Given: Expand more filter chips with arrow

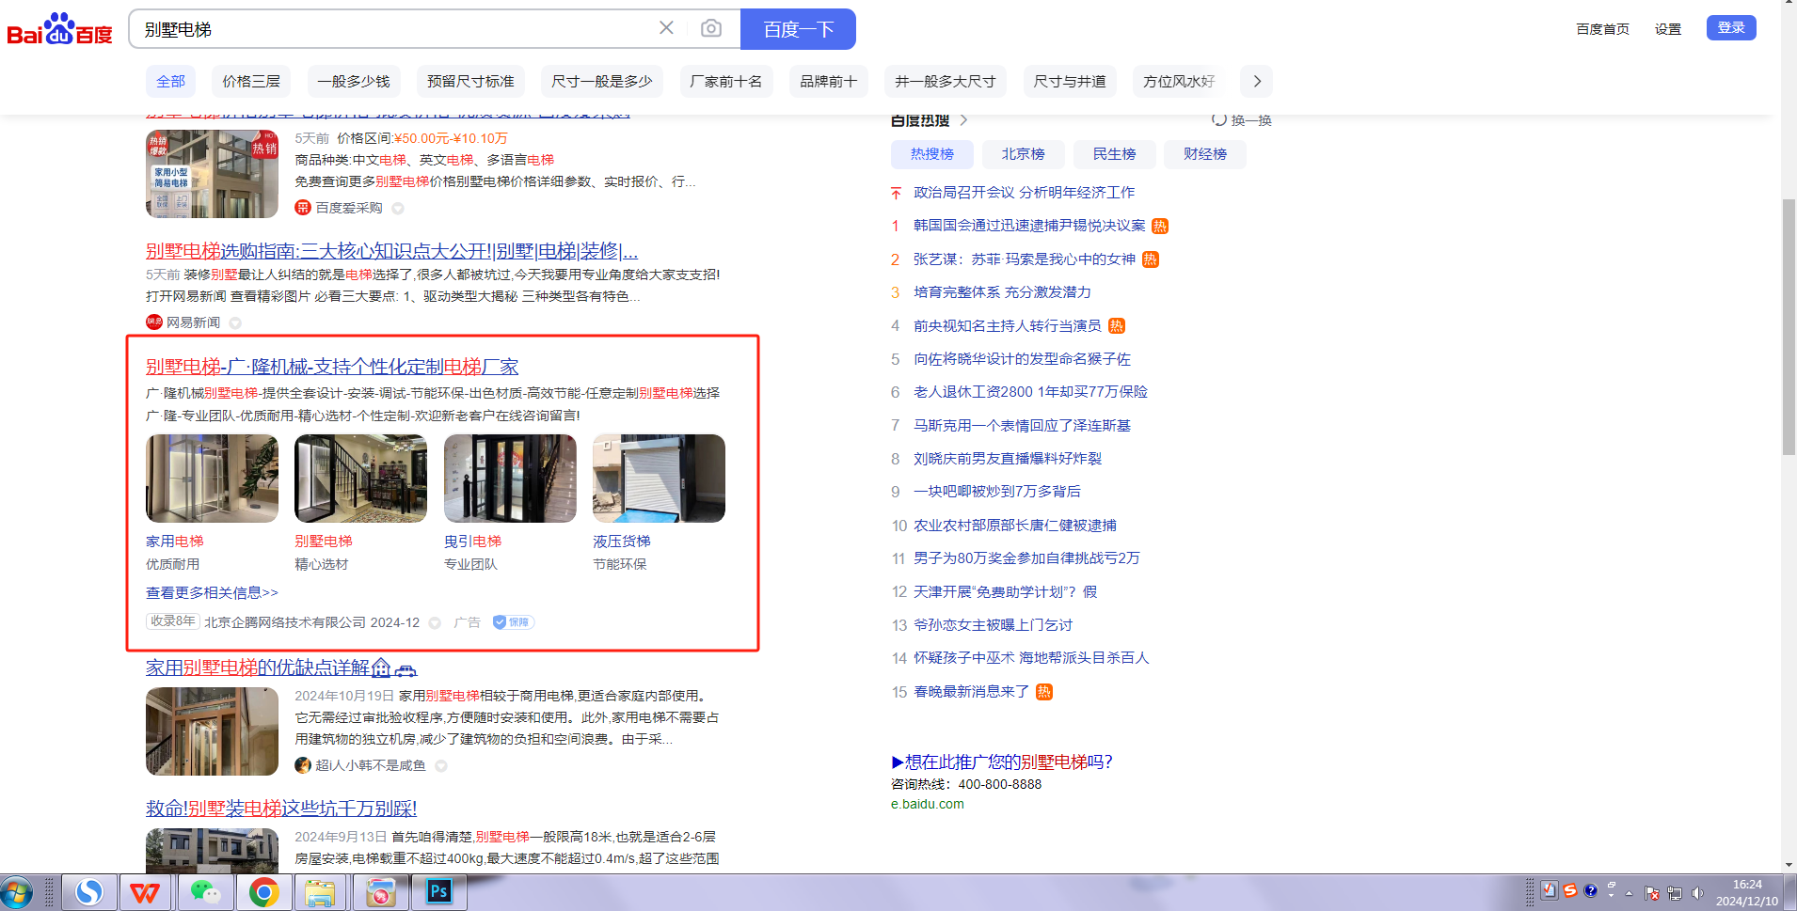Looking at the screenshot, I should (1257, 82).
